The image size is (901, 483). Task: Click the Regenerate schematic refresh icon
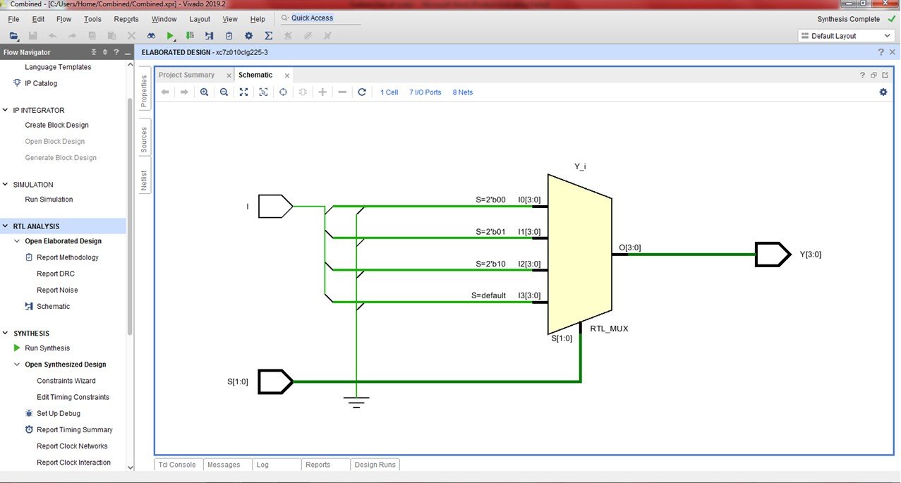coord(362,92)
